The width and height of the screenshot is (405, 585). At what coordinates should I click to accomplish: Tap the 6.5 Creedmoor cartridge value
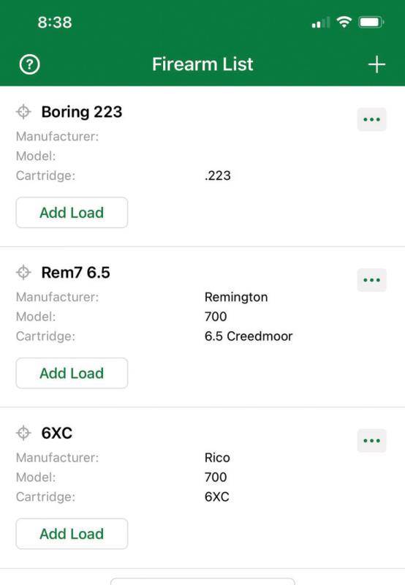(249, 336)
